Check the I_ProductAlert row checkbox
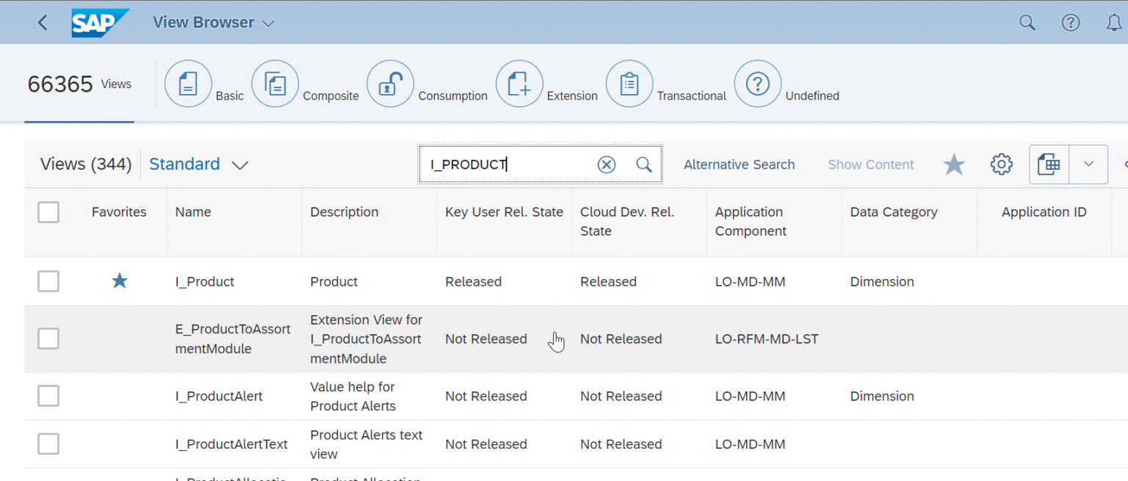This screenshot has width=1128, height=481. point(48,396)
